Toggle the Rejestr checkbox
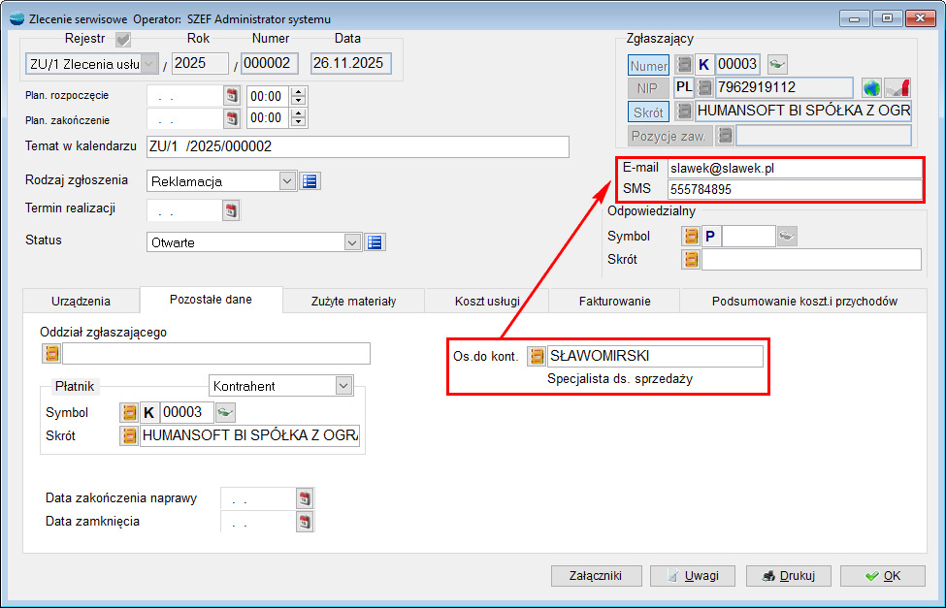 click(x=123, y=40)
